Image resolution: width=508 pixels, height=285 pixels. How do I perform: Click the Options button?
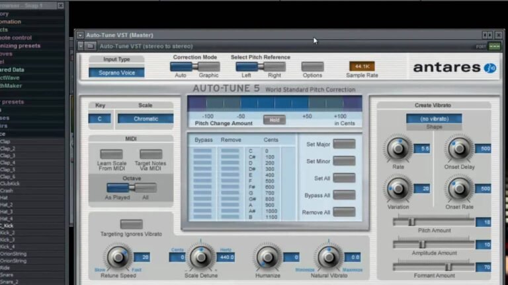[312, 67]
